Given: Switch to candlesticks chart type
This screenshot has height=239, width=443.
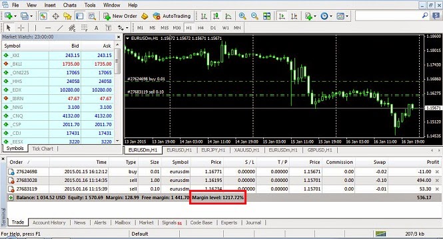Looking at the screenshot, I should tap(216, 17).
